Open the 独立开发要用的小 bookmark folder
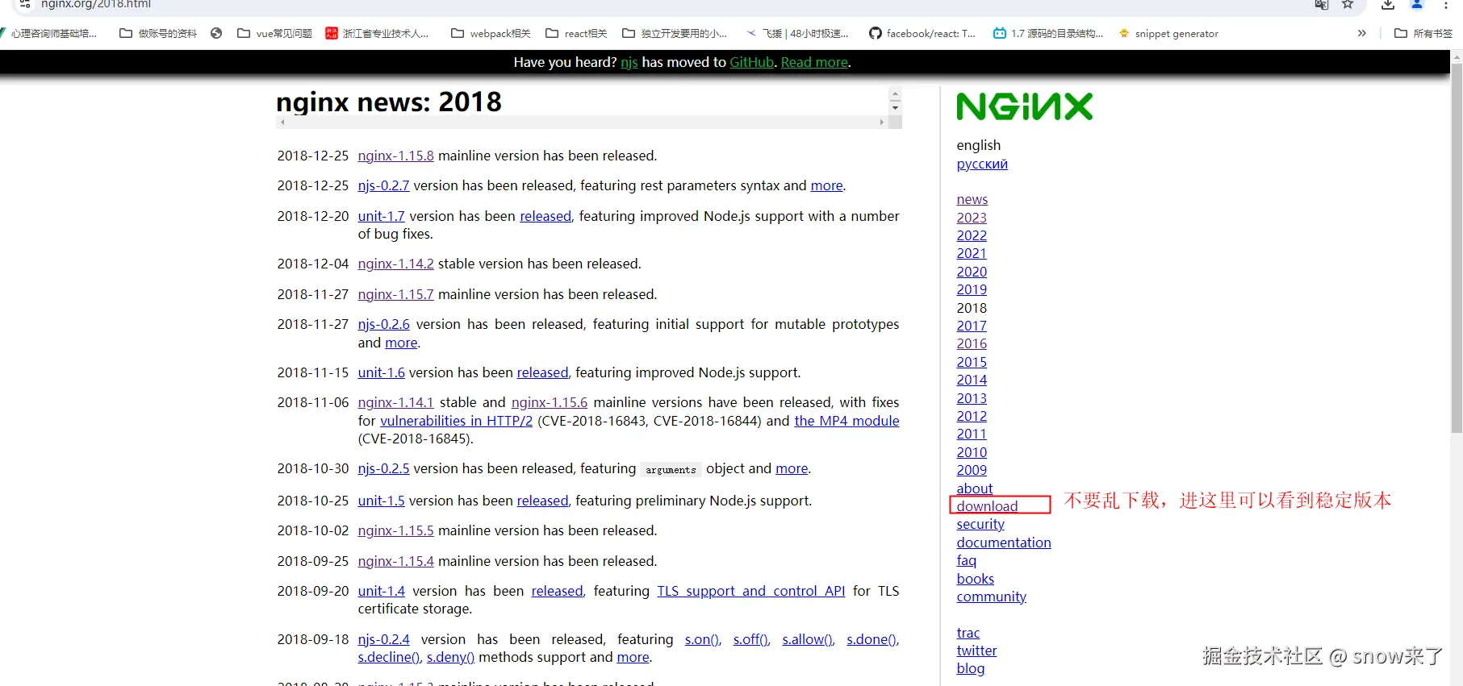 coord(675,33)
